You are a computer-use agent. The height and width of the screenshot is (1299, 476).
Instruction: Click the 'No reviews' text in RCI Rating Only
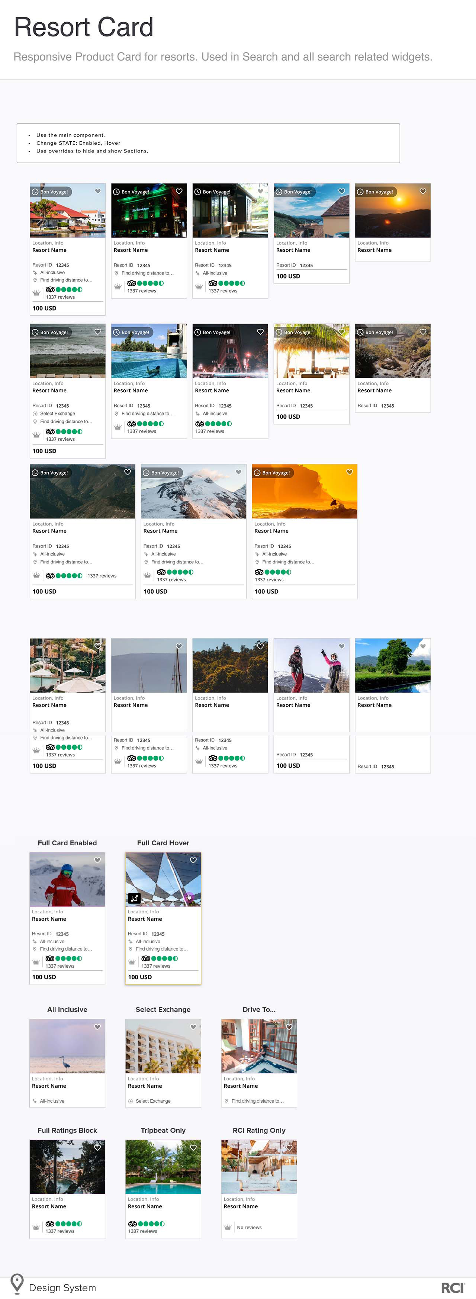tap(249, 1227)
